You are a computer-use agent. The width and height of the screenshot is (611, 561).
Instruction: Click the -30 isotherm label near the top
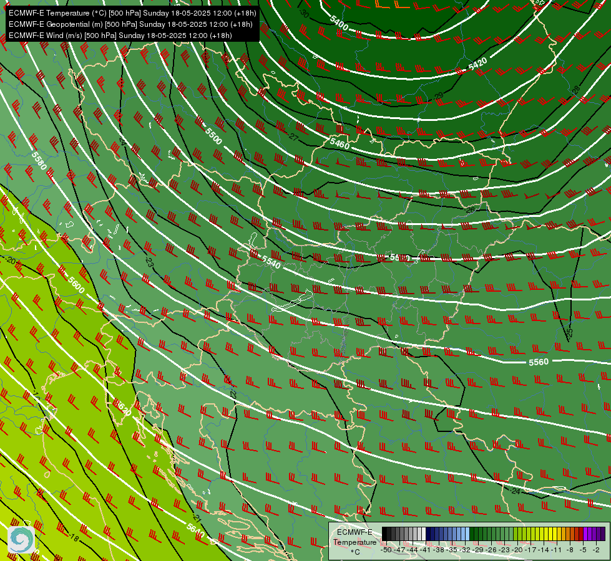(x=304, y=14)
